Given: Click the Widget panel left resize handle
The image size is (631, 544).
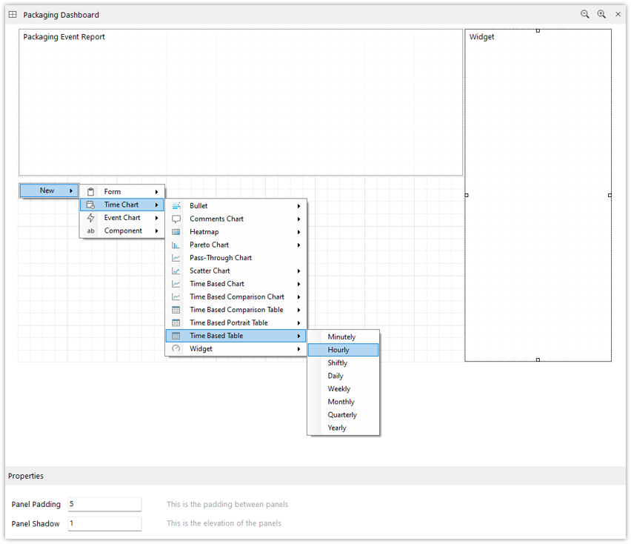Looking at the screenshot, I should pyautogui.click(x=467, y=196).
